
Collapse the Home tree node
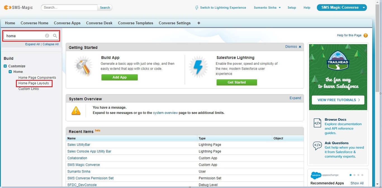(x=10, y=72)
